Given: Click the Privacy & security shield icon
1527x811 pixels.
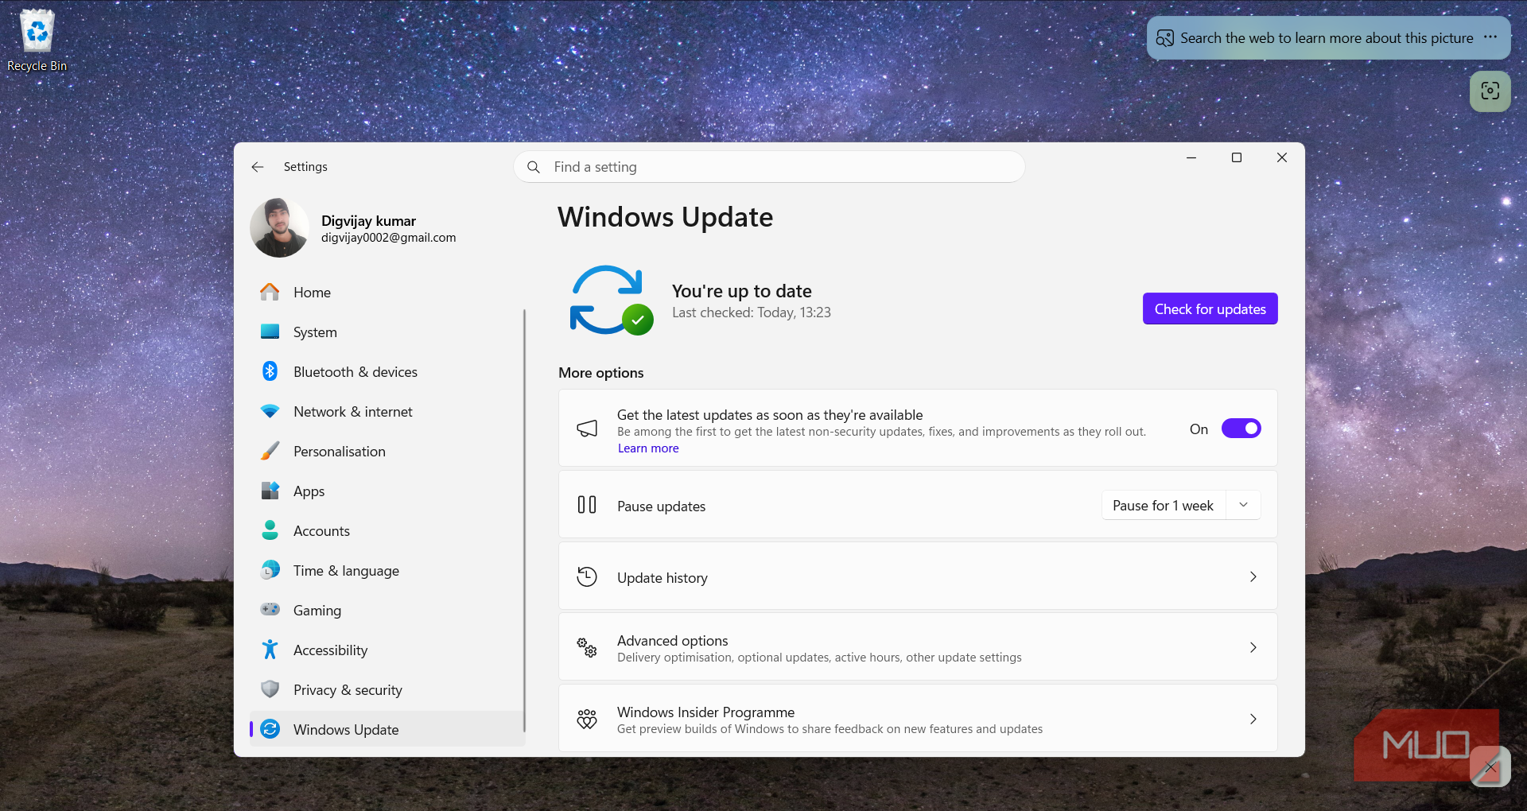Looking at the screenshot, I should pyautogui.click(x=270, y=689).
